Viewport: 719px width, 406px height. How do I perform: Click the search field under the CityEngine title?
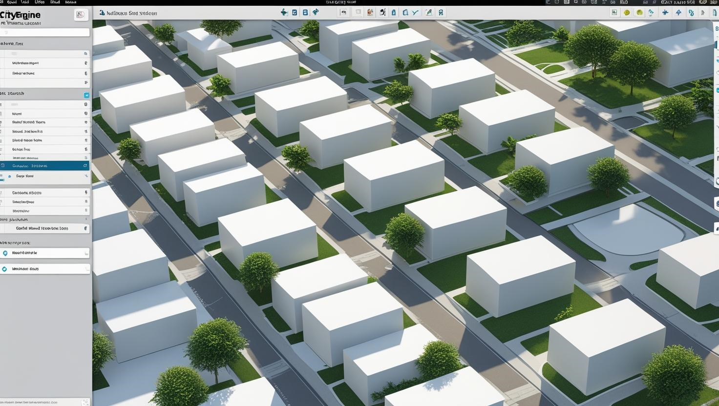[45, 33]
